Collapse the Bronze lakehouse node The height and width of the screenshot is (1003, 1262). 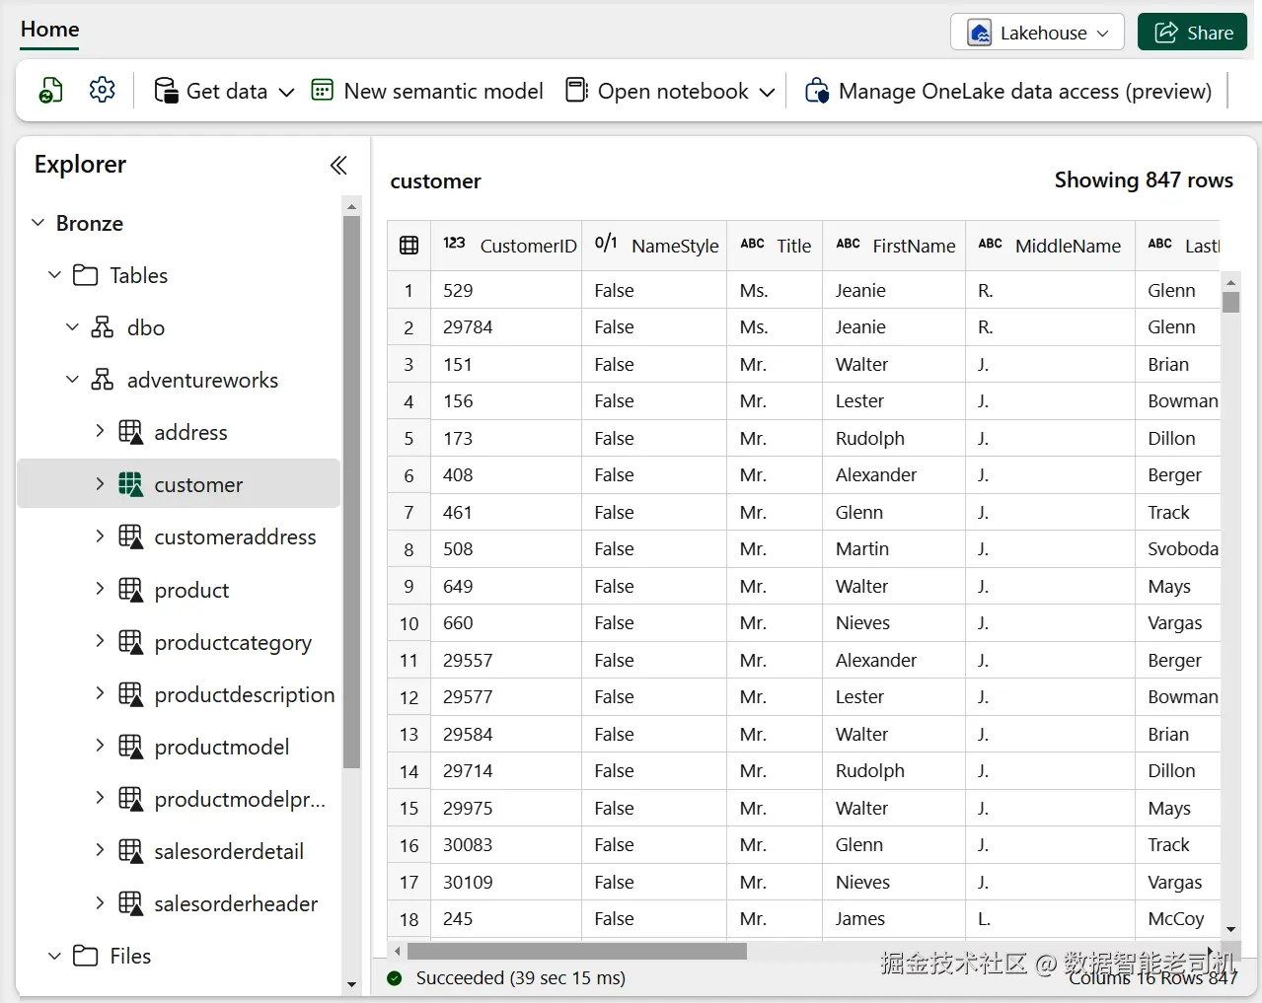click(38, 223)
